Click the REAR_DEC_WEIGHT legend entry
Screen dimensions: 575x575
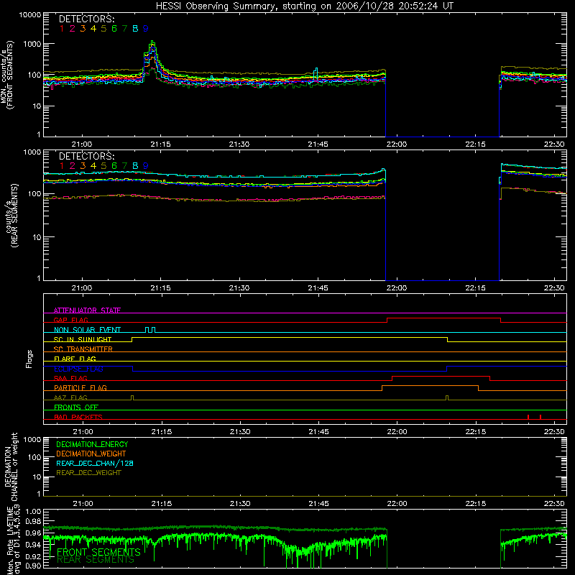(88, 473)
